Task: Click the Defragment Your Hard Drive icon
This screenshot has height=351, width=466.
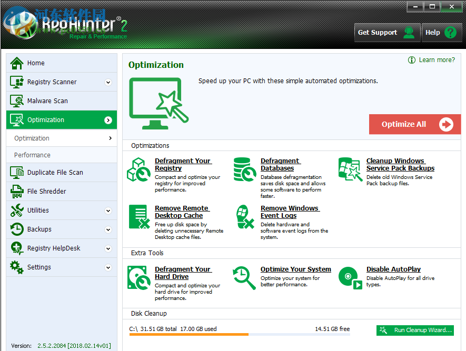Action: coord(139,278)
